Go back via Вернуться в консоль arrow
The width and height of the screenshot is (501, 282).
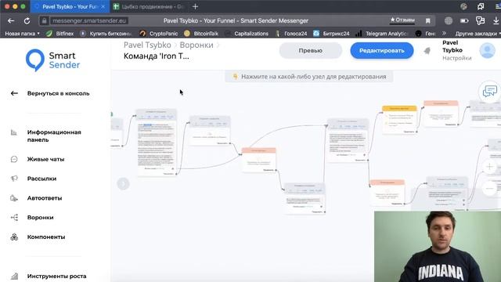point(14,93)
